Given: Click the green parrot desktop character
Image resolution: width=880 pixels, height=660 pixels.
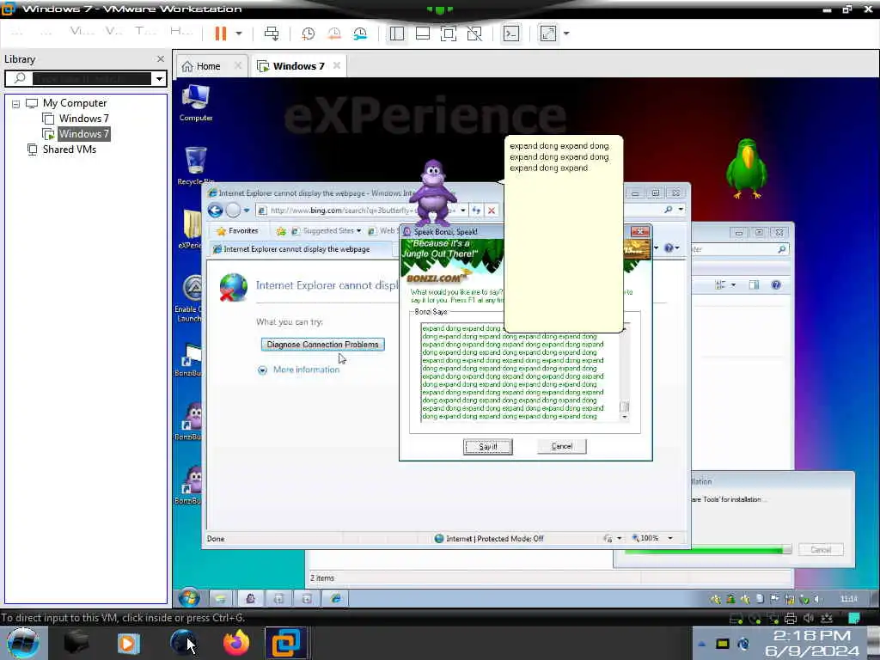Looking at the screenshot, I should click(x=747, y=168).
